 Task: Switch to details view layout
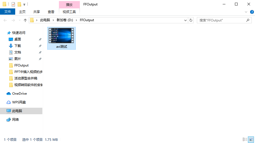(245, 139)
